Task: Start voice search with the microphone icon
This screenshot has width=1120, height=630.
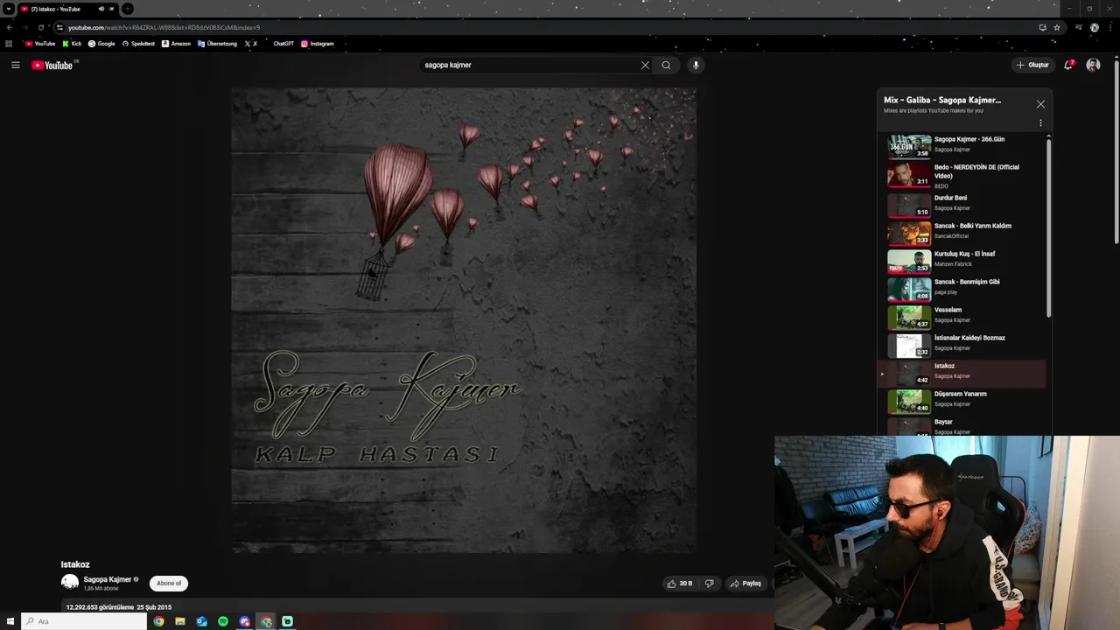Action: tap(696, 65)
